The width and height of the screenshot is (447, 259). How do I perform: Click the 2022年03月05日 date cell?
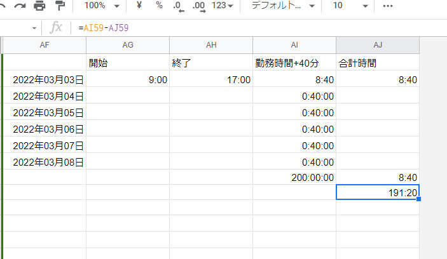click(45, 112)
